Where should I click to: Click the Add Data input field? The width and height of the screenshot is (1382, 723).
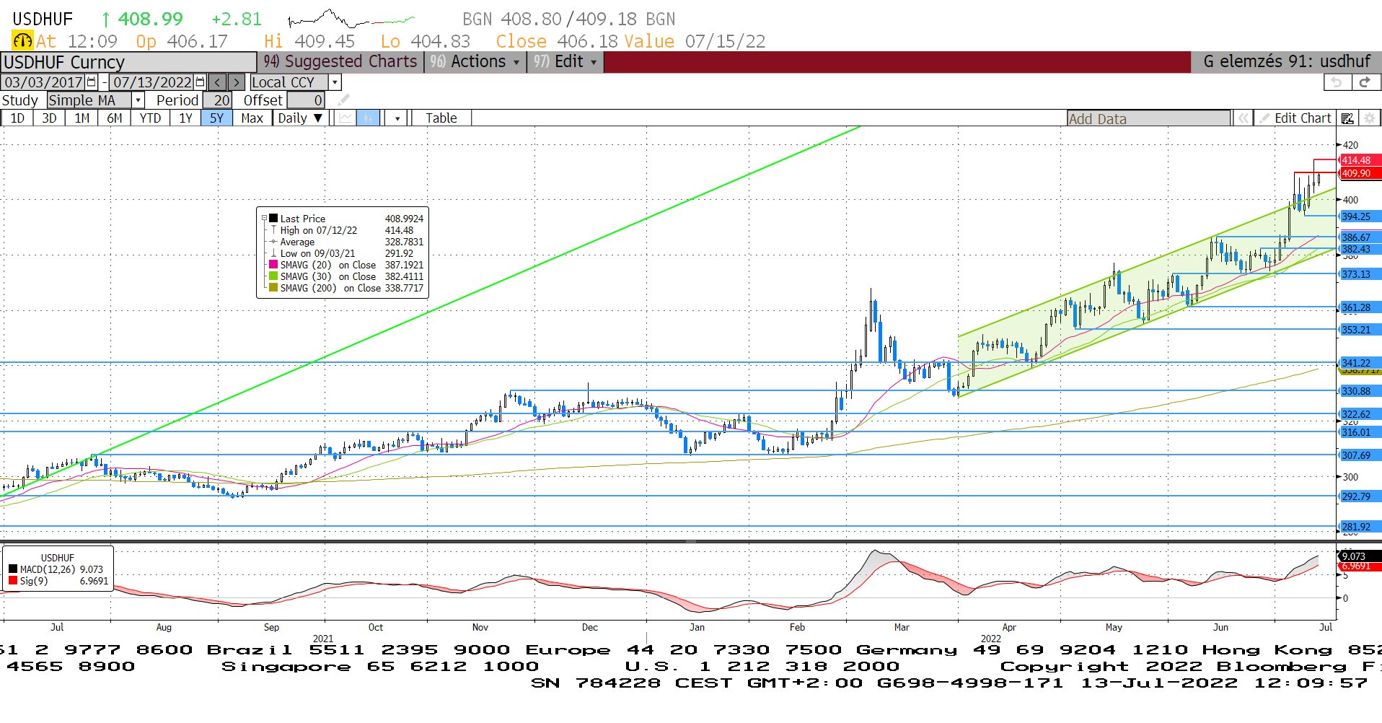coord(1149,118)
